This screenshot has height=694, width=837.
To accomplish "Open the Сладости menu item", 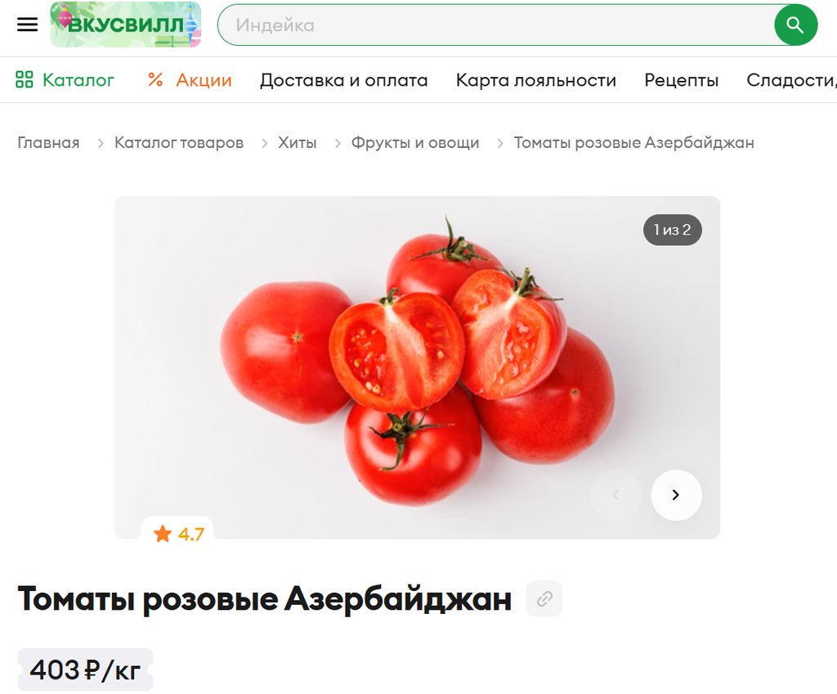I will coord(791,80).
